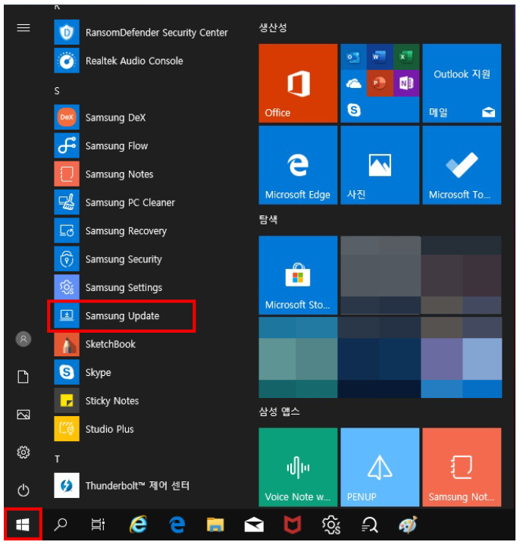Open Outlook icon in Office folder tile
Image resolution: width=520 pixels, height=545 pixels.
point(353,57)
